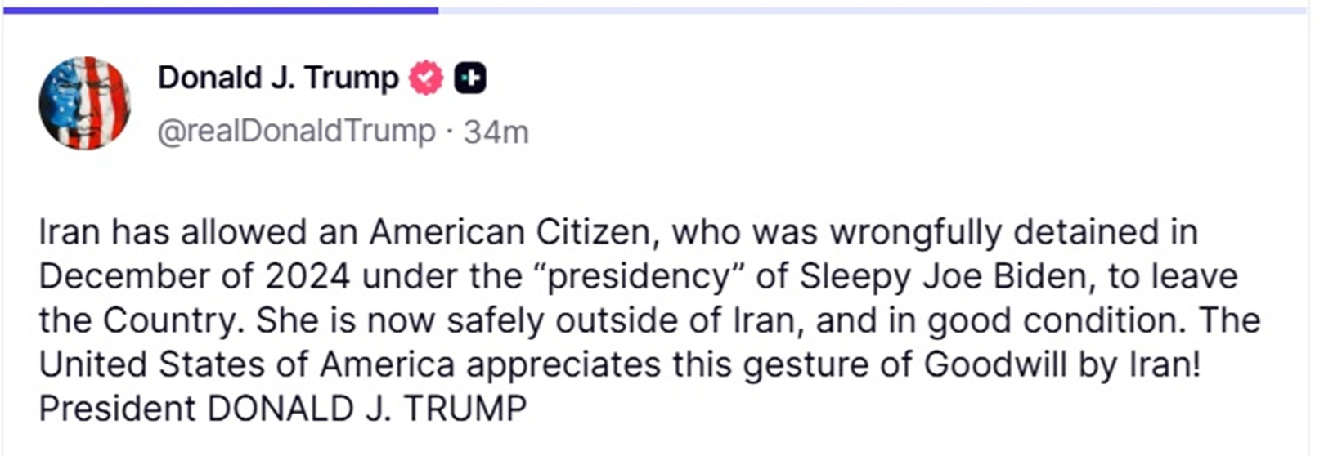Open the post via 34m timestamp
The image size is (1333, 456).
pyautogui.click(x=496, y=132)
